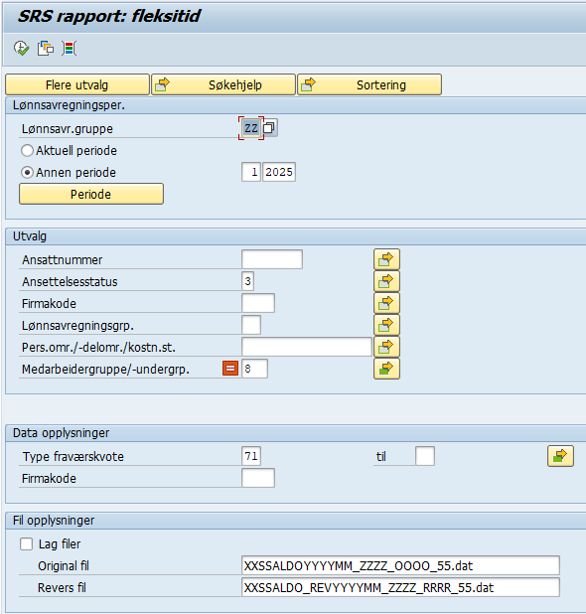Screen dimensions: 586x614
Task: Open multiple selection for Pers.omr./-delomr./kostn.st.
Action: [x=386, y=347]
